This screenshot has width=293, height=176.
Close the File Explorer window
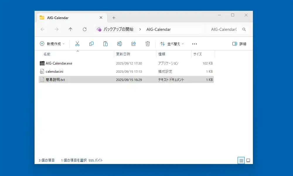pos(246,15)
